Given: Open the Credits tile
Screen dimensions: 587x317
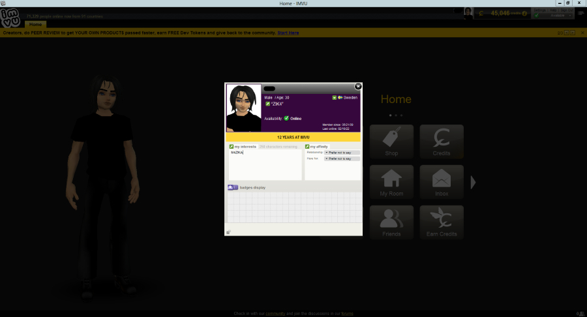Looking at the screenshot, I should coord(442,142).
